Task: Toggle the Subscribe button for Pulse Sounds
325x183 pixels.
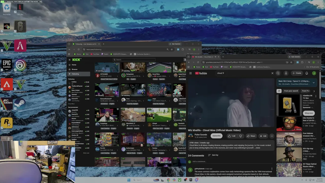Action: pyautogui.click(x=217, y=136)
